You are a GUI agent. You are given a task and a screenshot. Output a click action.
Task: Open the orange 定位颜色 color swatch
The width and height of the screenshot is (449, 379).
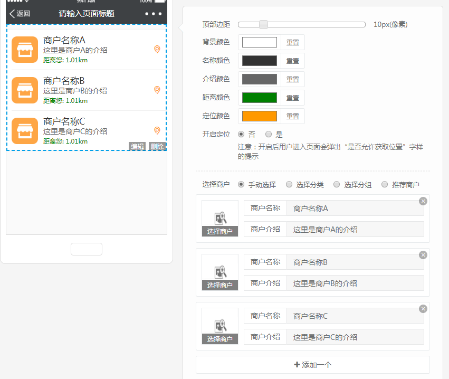tap(259, 116)
